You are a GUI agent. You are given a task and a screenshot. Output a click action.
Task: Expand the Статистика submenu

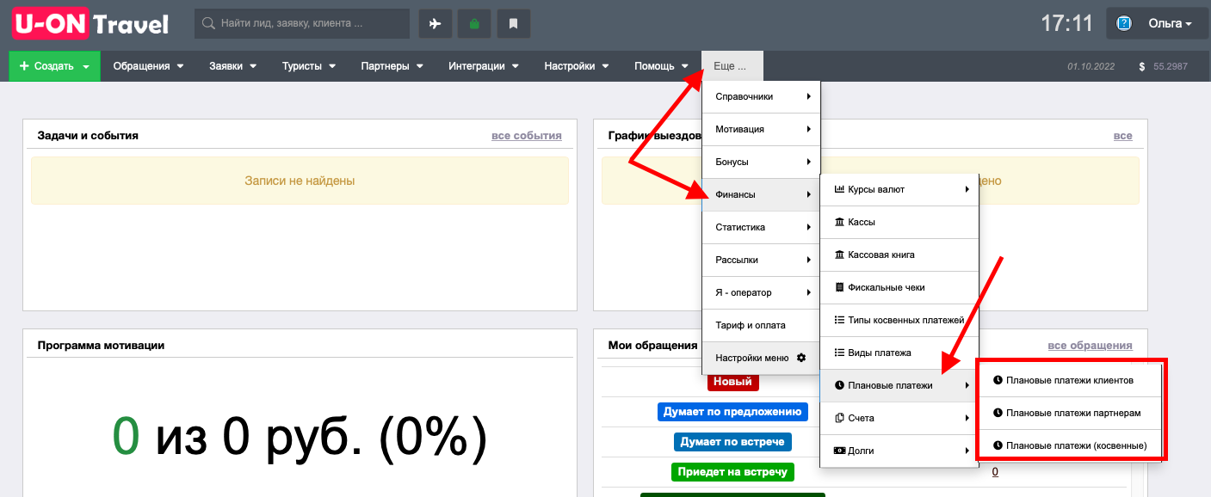761,227
